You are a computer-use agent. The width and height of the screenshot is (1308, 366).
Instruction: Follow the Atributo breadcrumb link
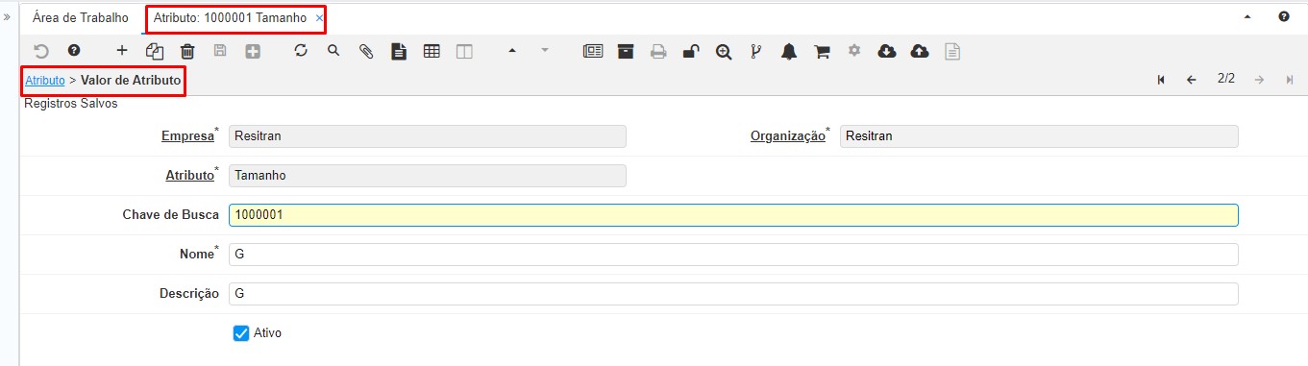tap(45, 81)
